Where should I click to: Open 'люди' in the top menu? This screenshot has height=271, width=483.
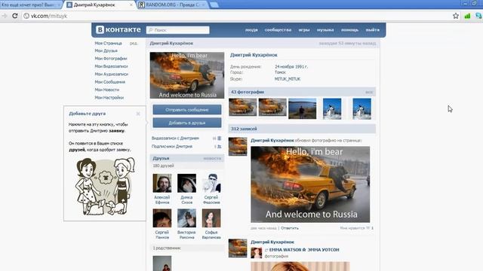click(x=251, y=30)
